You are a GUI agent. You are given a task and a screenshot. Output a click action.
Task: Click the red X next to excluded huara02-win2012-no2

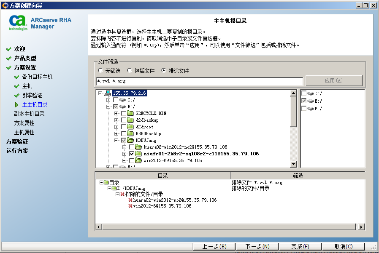pyautogui.click(x=130, y=200)
